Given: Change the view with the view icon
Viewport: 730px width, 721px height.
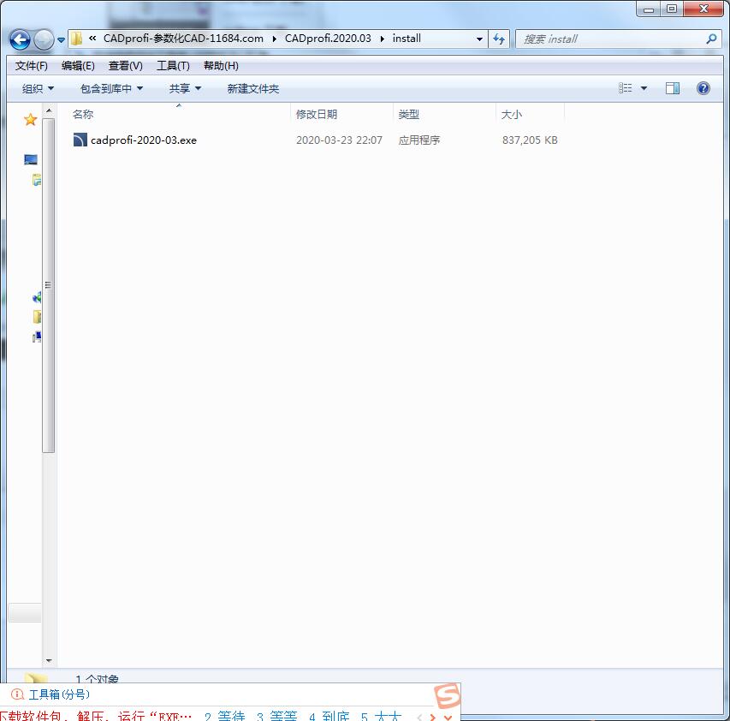Looking at the screenshot, I should point(625,88).
